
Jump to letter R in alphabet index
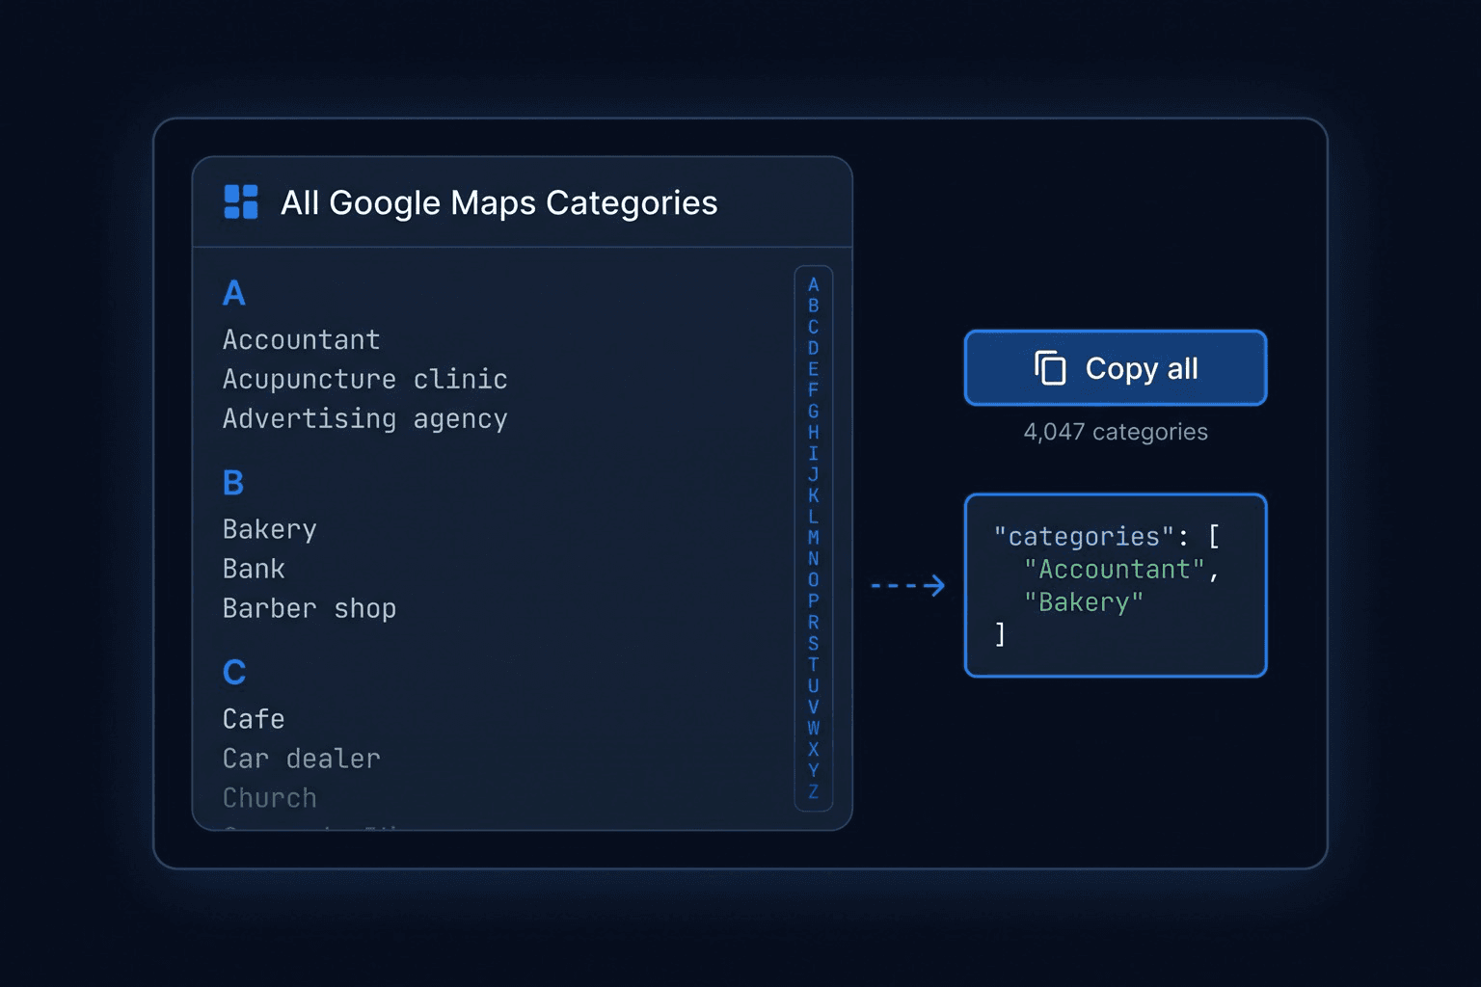[814, 623]
